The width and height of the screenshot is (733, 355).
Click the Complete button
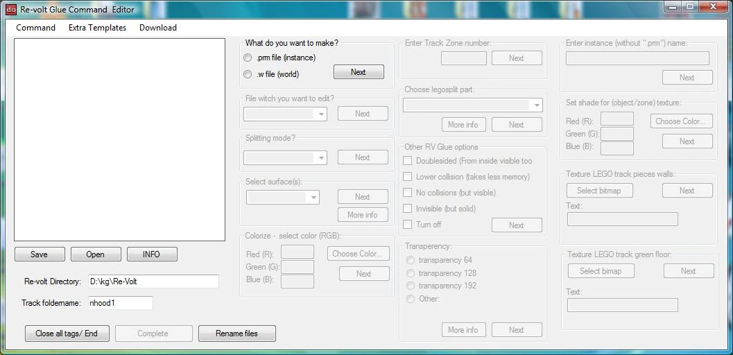pos(153,334)
